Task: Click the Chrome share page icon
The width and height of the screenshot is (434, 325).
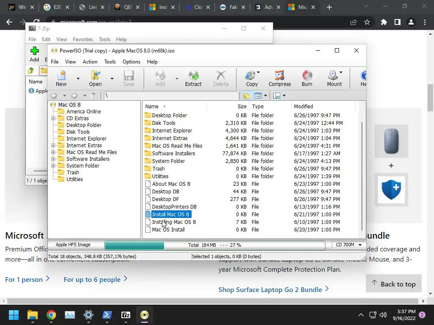Action: pos(353,22)
